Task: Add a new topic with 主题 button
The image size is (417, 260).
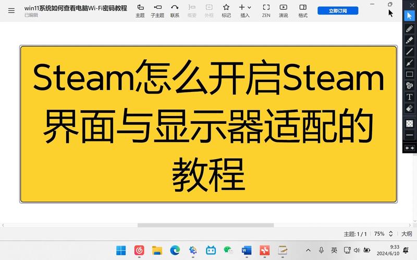Action: [x=140, y=11]
